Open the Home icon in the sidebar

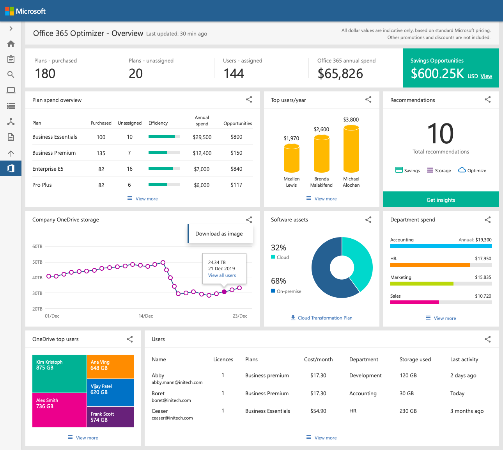11,44
